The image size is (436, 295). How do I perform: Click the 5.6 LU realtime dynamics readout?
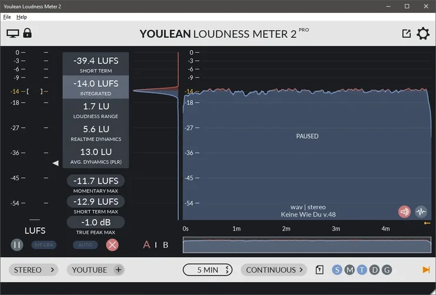(96, 133)
